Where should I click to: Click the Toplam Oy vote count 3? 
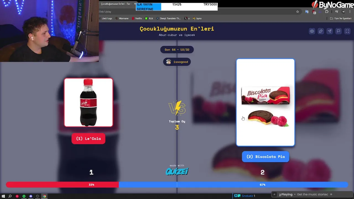[x=177, y=127]
